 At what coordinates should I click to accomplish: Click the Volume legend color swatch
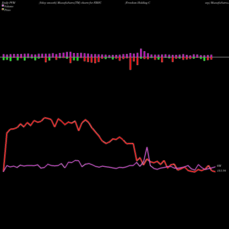(x=3, y=5)
